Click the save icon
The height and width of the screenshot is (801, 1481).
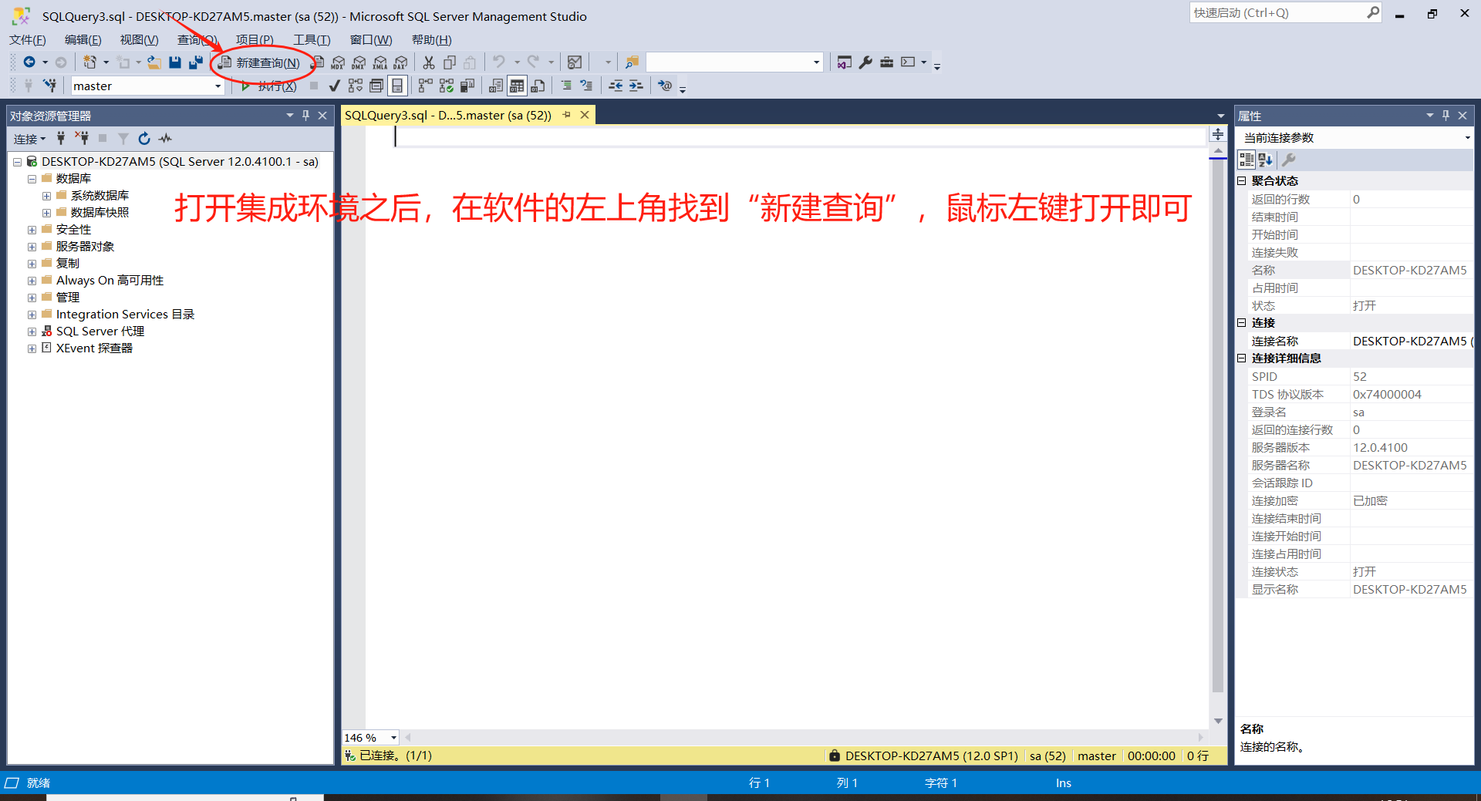pos(175,62)
